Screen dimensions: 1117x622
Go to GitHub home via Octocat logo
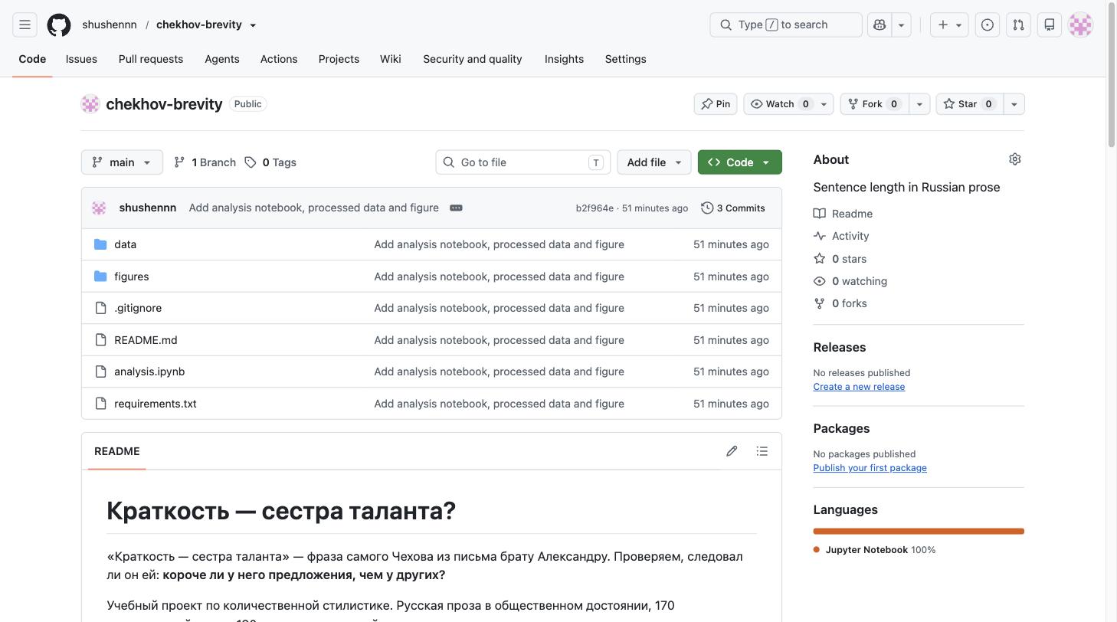pos(59,25)
